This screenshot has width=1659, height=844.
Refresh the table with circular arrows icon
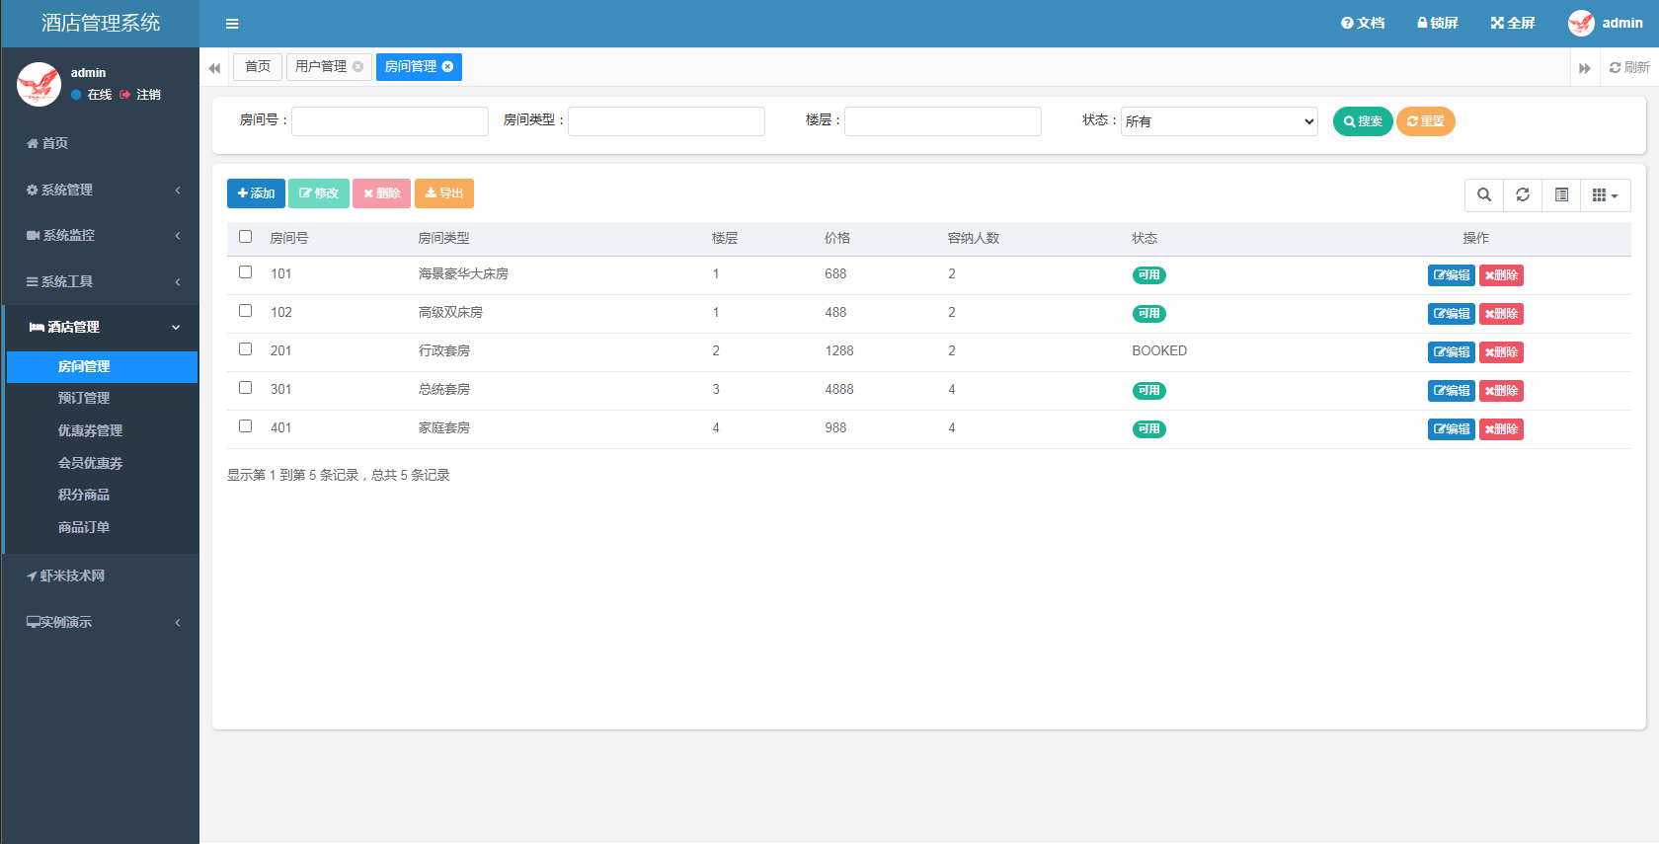1523,194
